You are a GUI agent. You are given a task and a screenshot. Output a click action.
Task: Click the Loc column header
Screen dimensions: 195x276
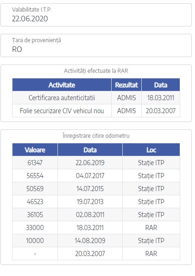[151, 150]
